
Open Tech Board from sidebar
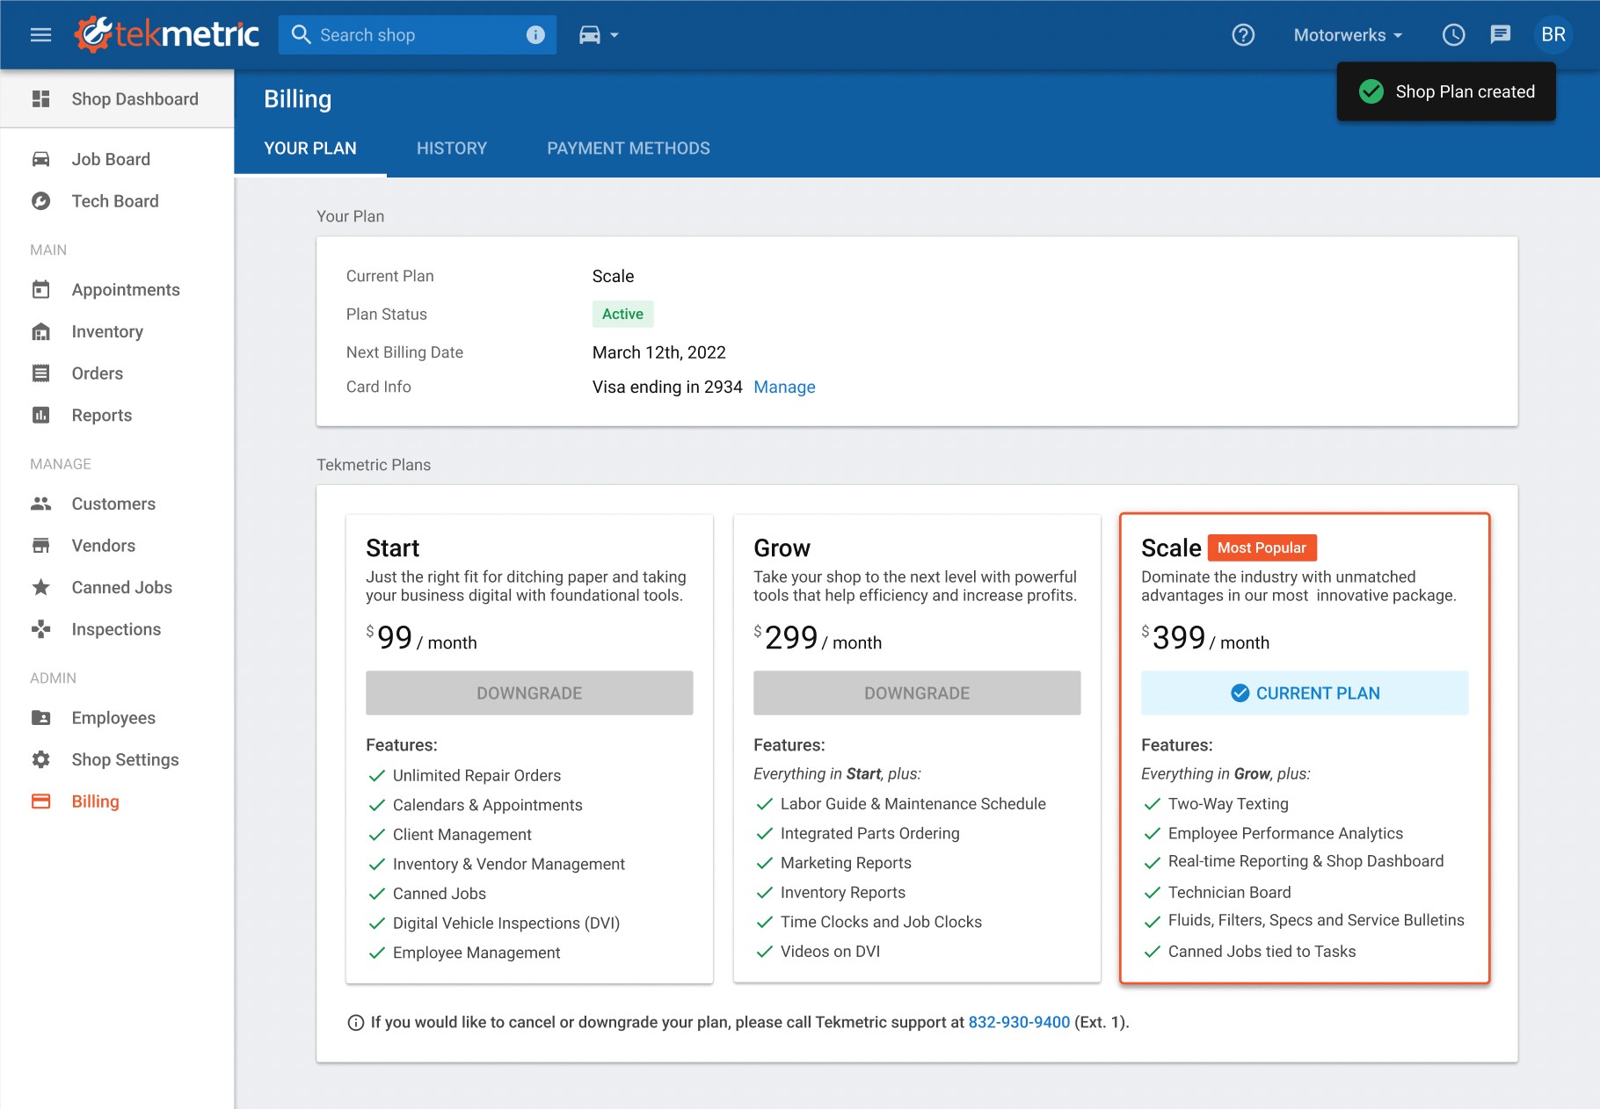coord(117,201)
